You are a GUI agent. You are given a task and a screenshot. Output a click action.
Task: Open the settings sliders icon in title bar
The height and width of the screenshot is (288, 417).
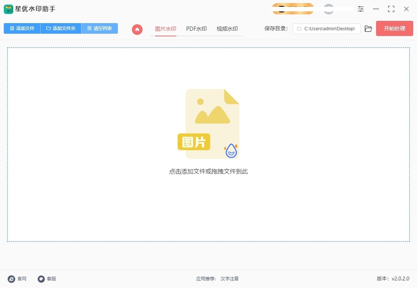361,9
